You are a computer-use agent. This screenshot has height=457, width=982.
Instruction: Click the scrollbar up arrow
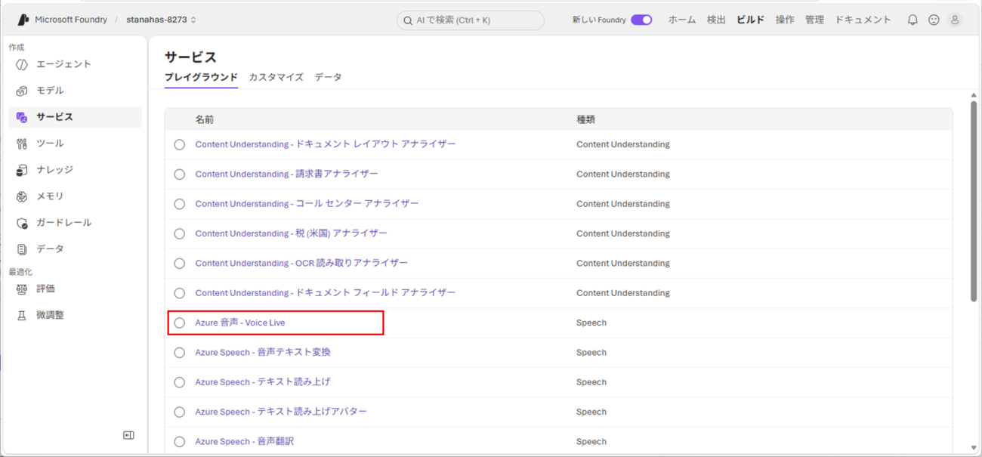(974, 94)
